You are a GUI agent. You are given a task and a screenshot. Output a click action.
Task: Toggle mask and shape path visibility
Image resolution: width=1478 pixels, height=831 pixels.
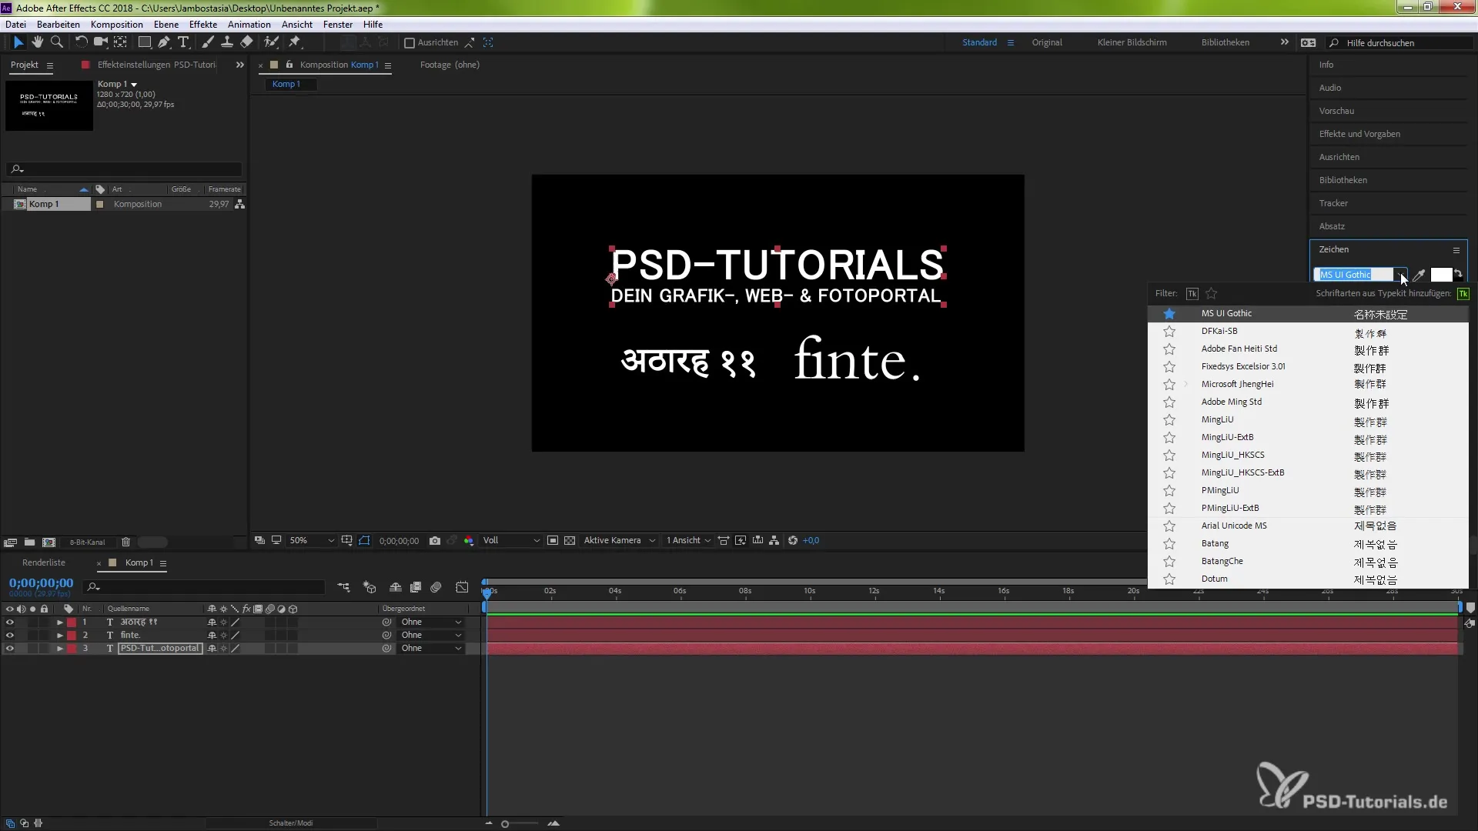tap(364, 541)
